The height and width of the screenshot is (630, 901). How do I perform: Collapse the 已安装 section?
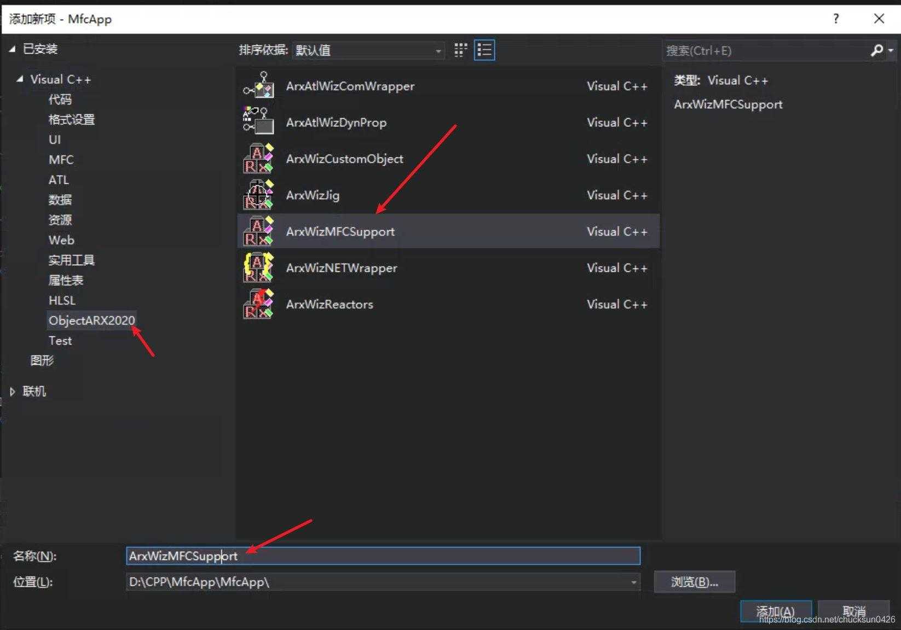pos(12,49)
